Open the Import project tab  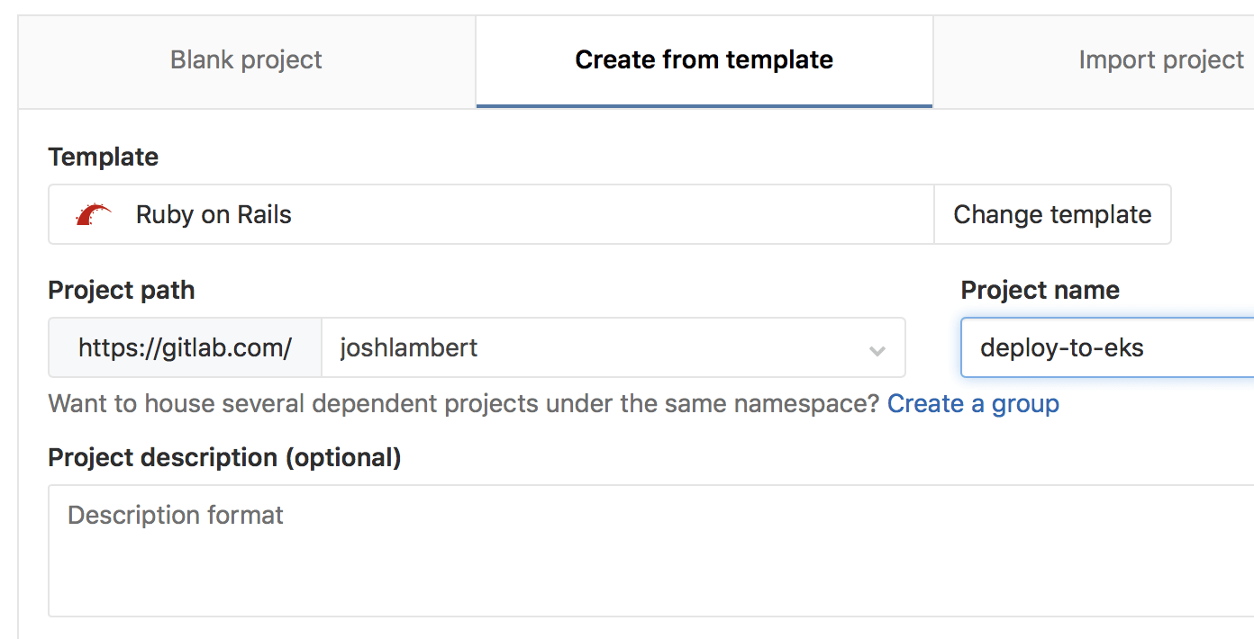(1160, 59)
